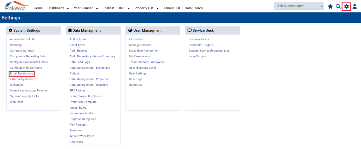Open External Service Requester List
361x149 pixels.
(209, 51)
